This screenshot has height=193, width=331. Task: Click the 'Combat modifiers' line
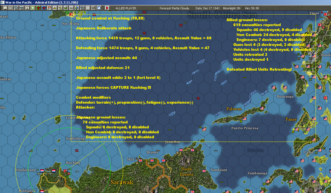[93, 97]
